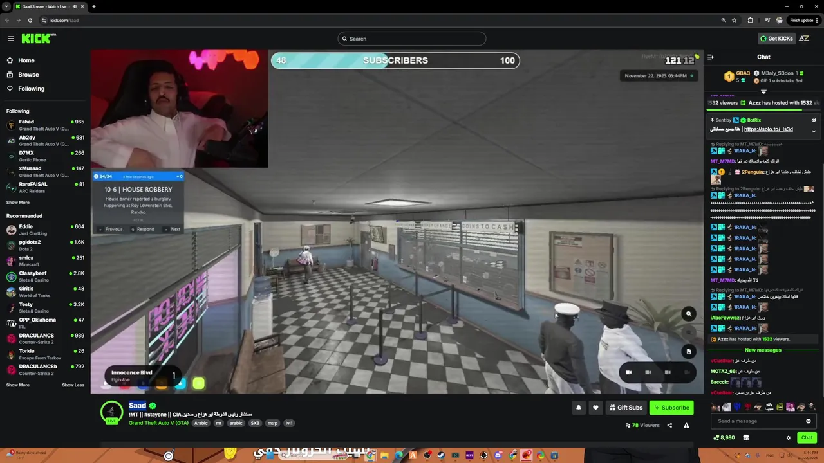Click the KICK logo
The height and width of the screenshot is (463, 824).
coord(39,39)
